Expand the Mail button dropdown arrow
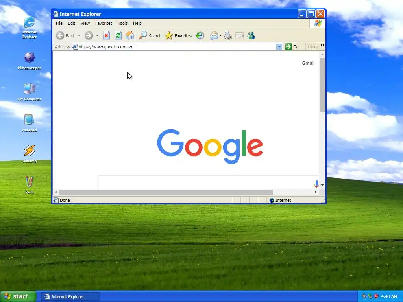 (x=220, y=36)
